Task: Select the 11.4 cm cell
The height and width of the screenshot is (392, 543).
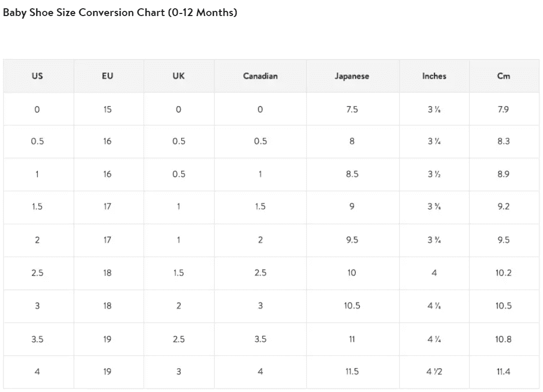Action: pos(504,372)
